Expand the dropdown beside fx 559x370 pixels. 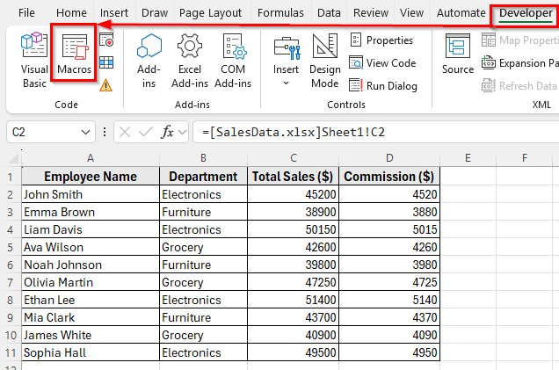183,132
